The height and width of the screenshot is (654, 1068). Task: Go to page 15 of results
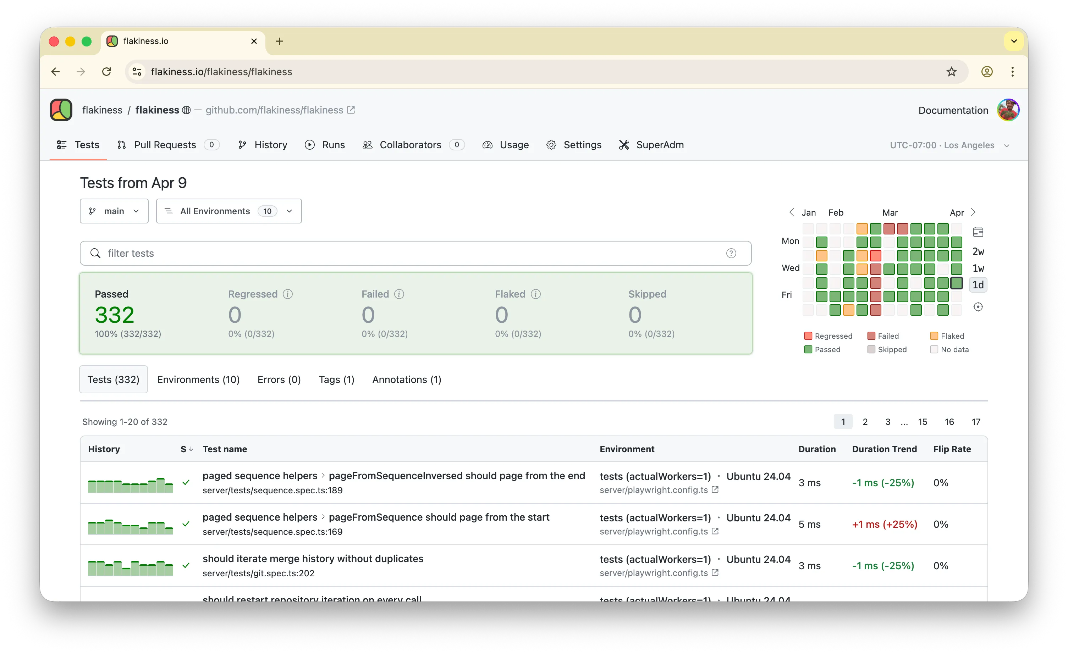click(923, 421)
